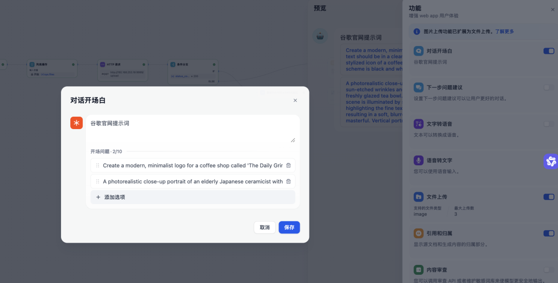This screenshot has height=283, width=558.
Task: Click the 文件上传 folder icon
Action: pos(419,197)
